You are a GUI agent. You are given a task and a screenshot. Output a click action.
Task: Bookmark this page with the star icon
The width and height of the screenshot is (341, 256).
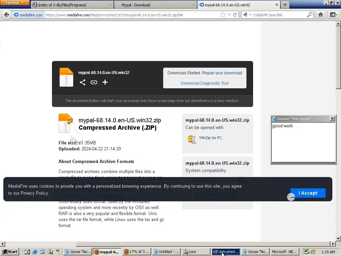222,15
